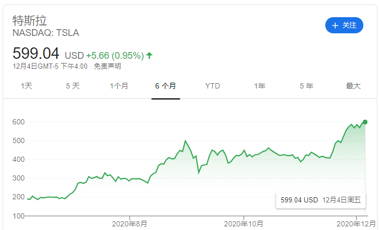Select the 6 个月 tab
This screenshot has width=379, height=230.
pos(165,86)
